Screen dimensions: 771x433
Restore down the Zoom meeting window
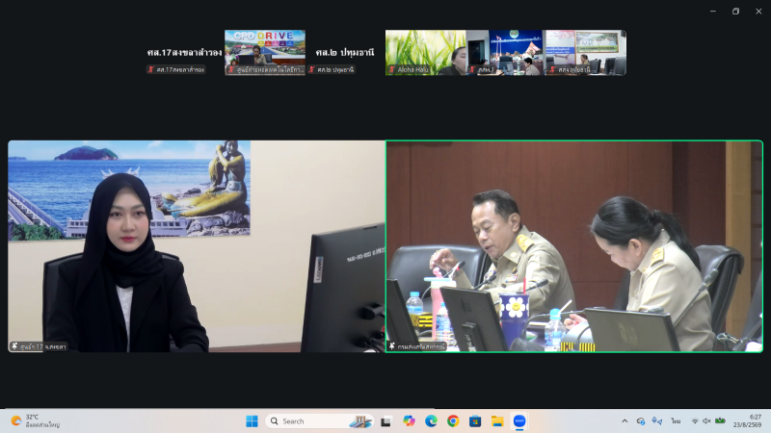[735, 12]
